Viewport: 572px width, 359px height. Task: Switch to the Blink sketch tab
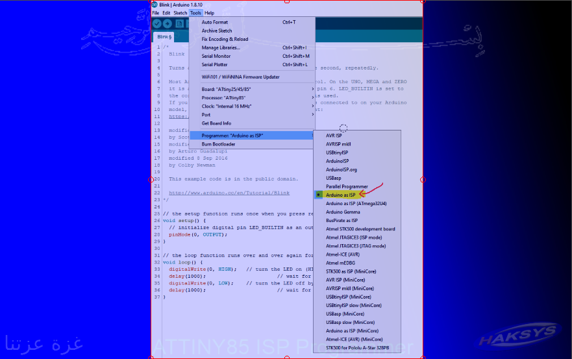pos(164,37)
